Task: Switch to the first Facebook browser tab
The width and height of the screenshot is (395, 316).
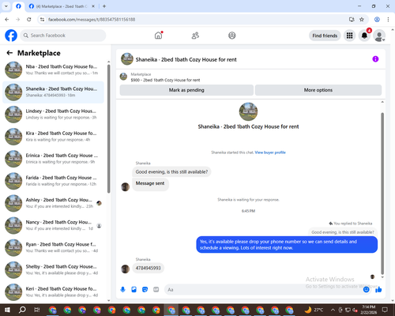Action: (x=18, y=6)
